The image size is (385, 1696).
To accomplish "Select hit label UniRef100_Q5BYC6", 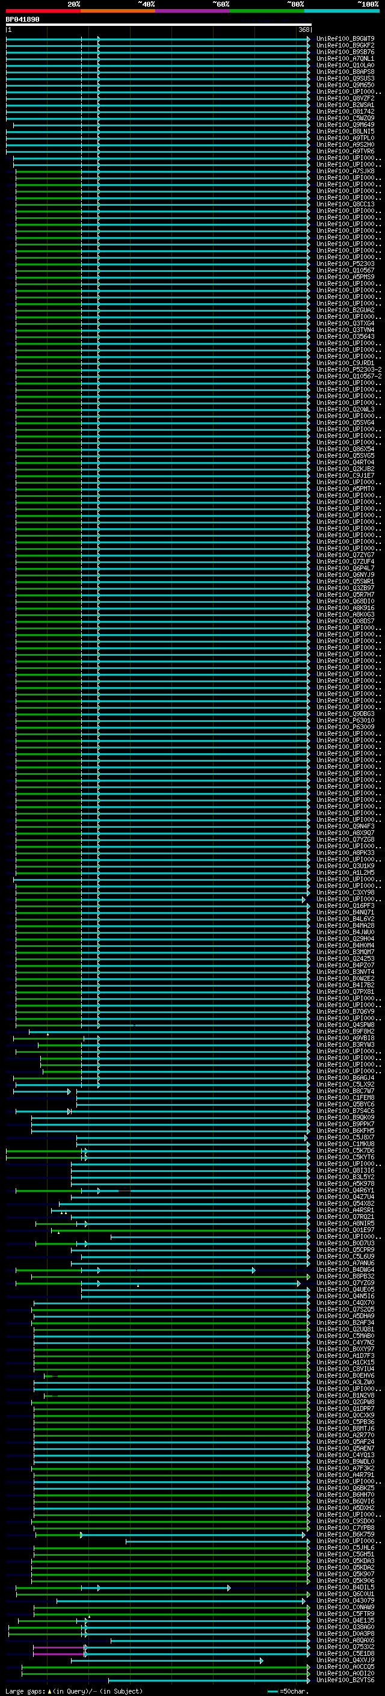I will pos(345,1104).
